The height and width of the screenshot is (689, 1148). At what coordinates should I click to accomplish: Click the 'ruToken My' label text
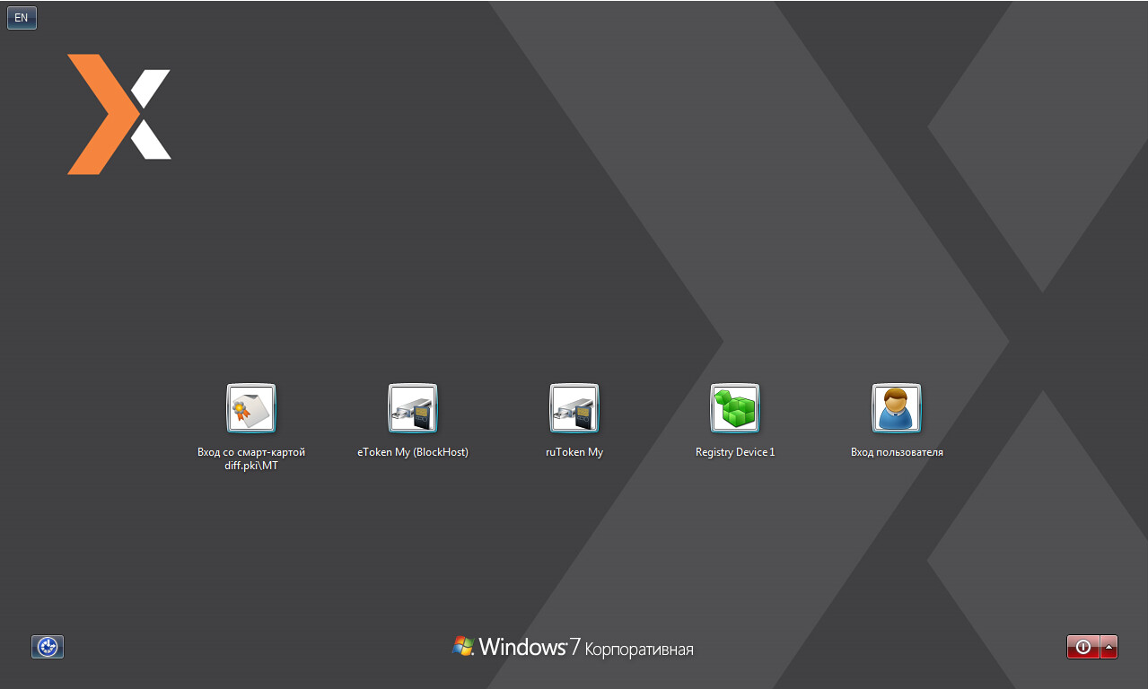click(x=574, y=452)
